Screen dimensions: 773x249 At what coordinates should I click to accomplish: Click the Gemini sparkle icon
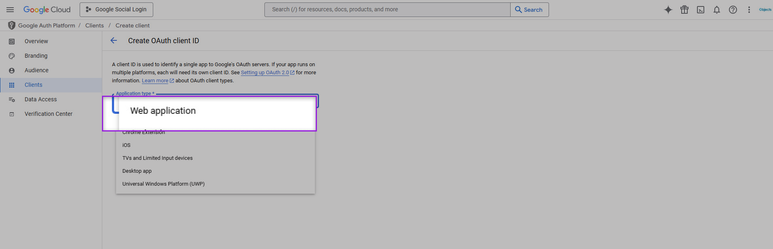pos(668,10)
